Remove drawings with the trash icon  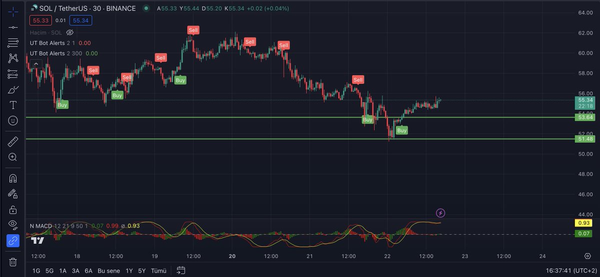click(13, 262)
